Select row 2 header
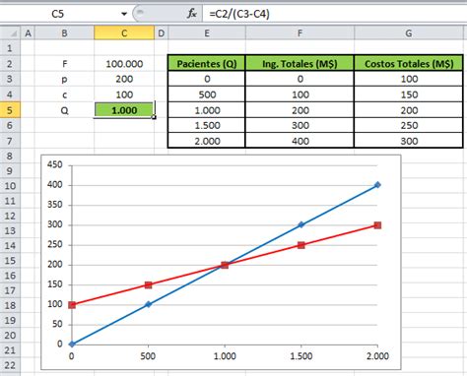 tap(10, 64)
